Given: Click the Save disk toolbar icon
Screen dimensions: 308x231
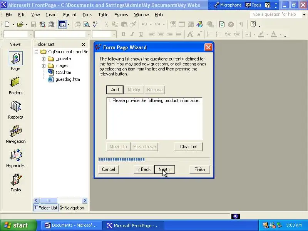Looking at the screenshot, I should tap(33, 24).
